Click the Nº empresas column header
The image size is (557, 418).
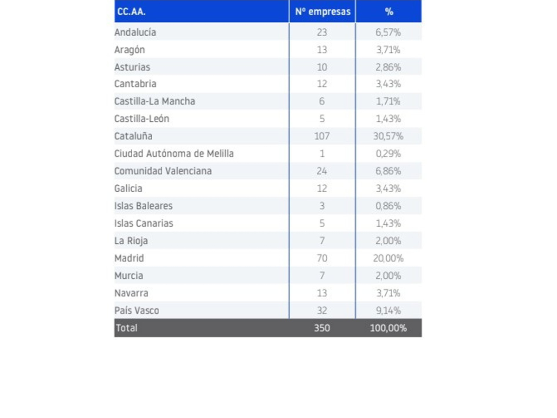tap(323, 12)
